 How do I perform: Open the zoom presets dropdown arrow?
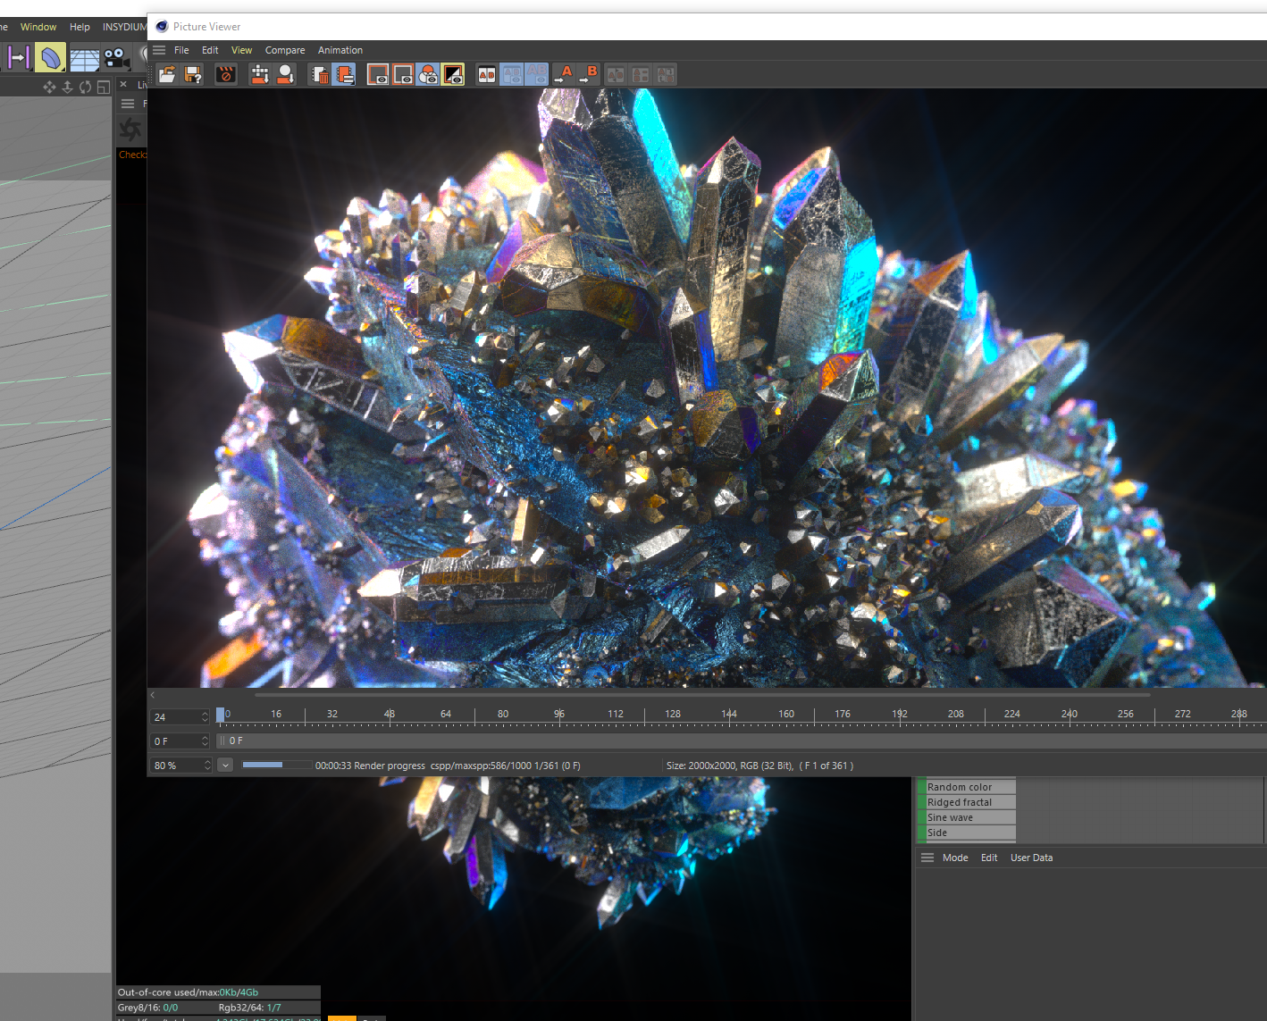coord(225,766)
